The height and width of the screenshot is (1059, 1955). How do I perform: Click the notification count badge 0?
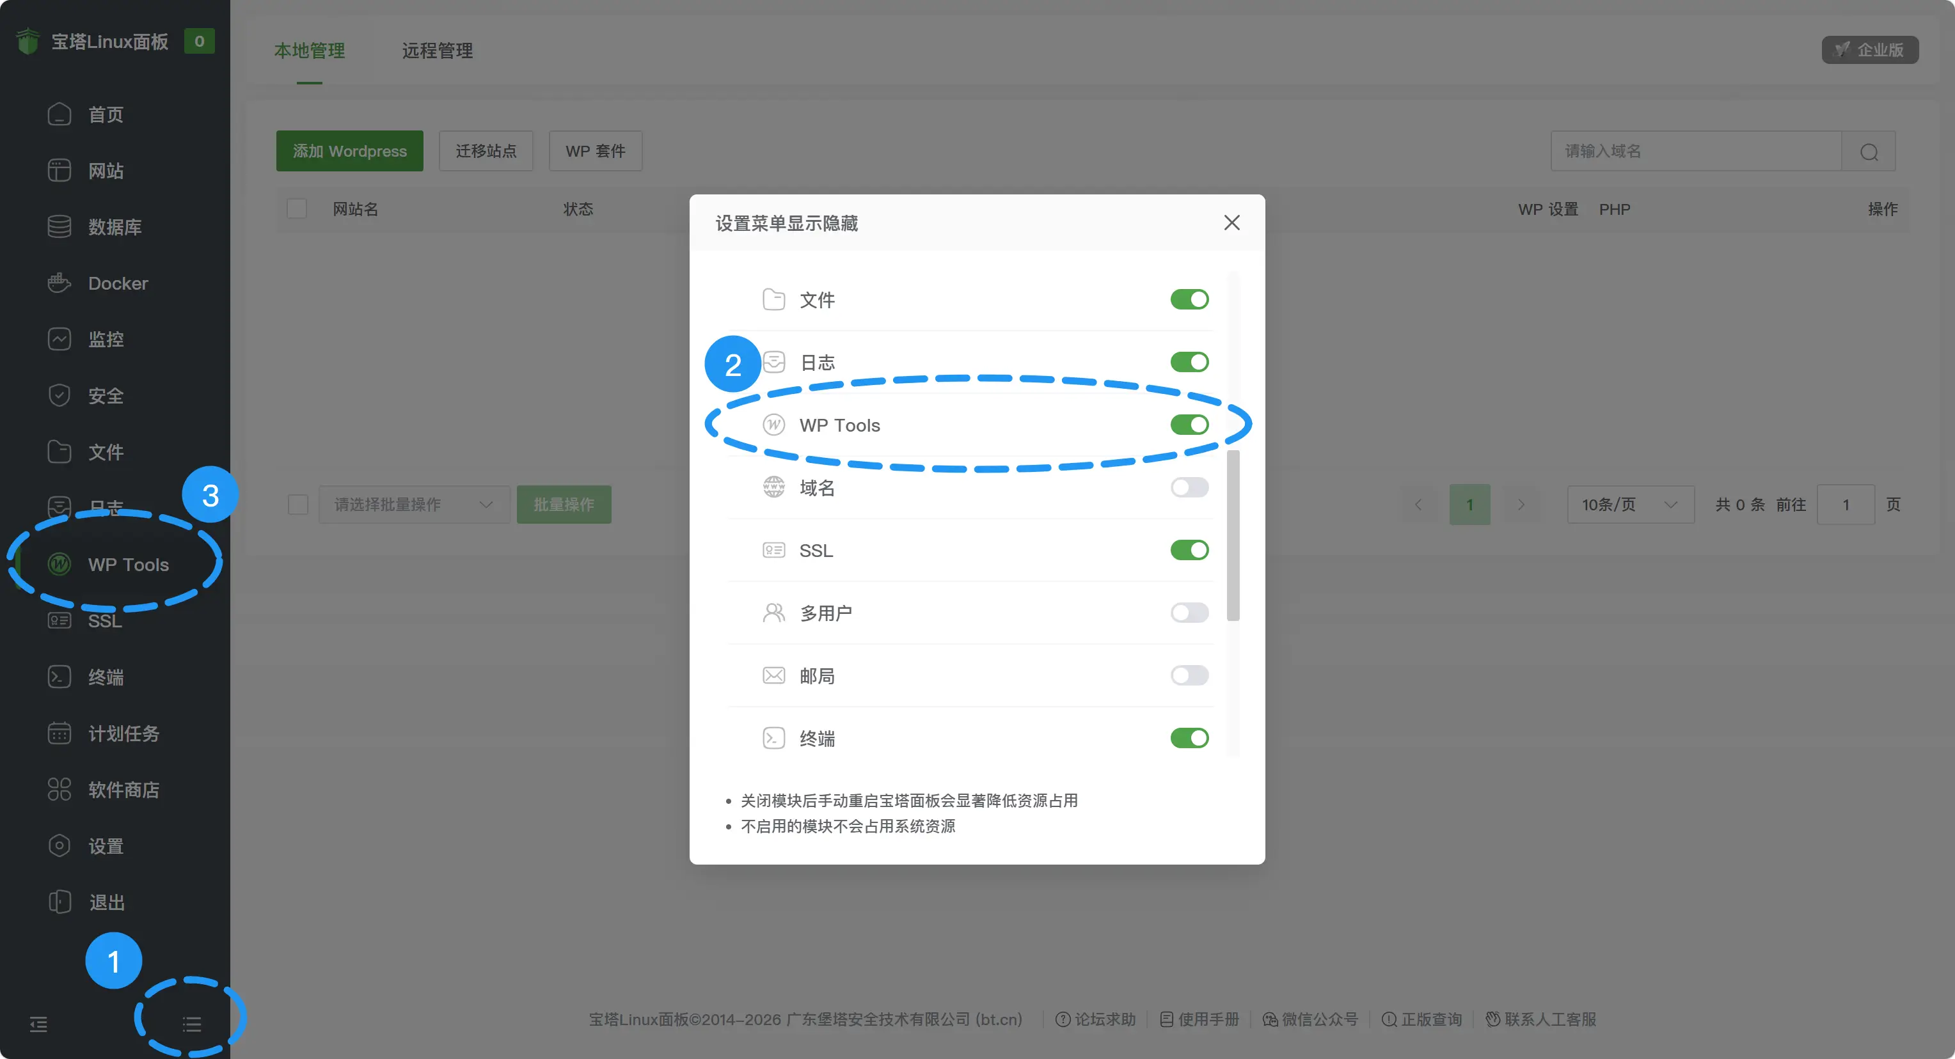tap(199, 41)
